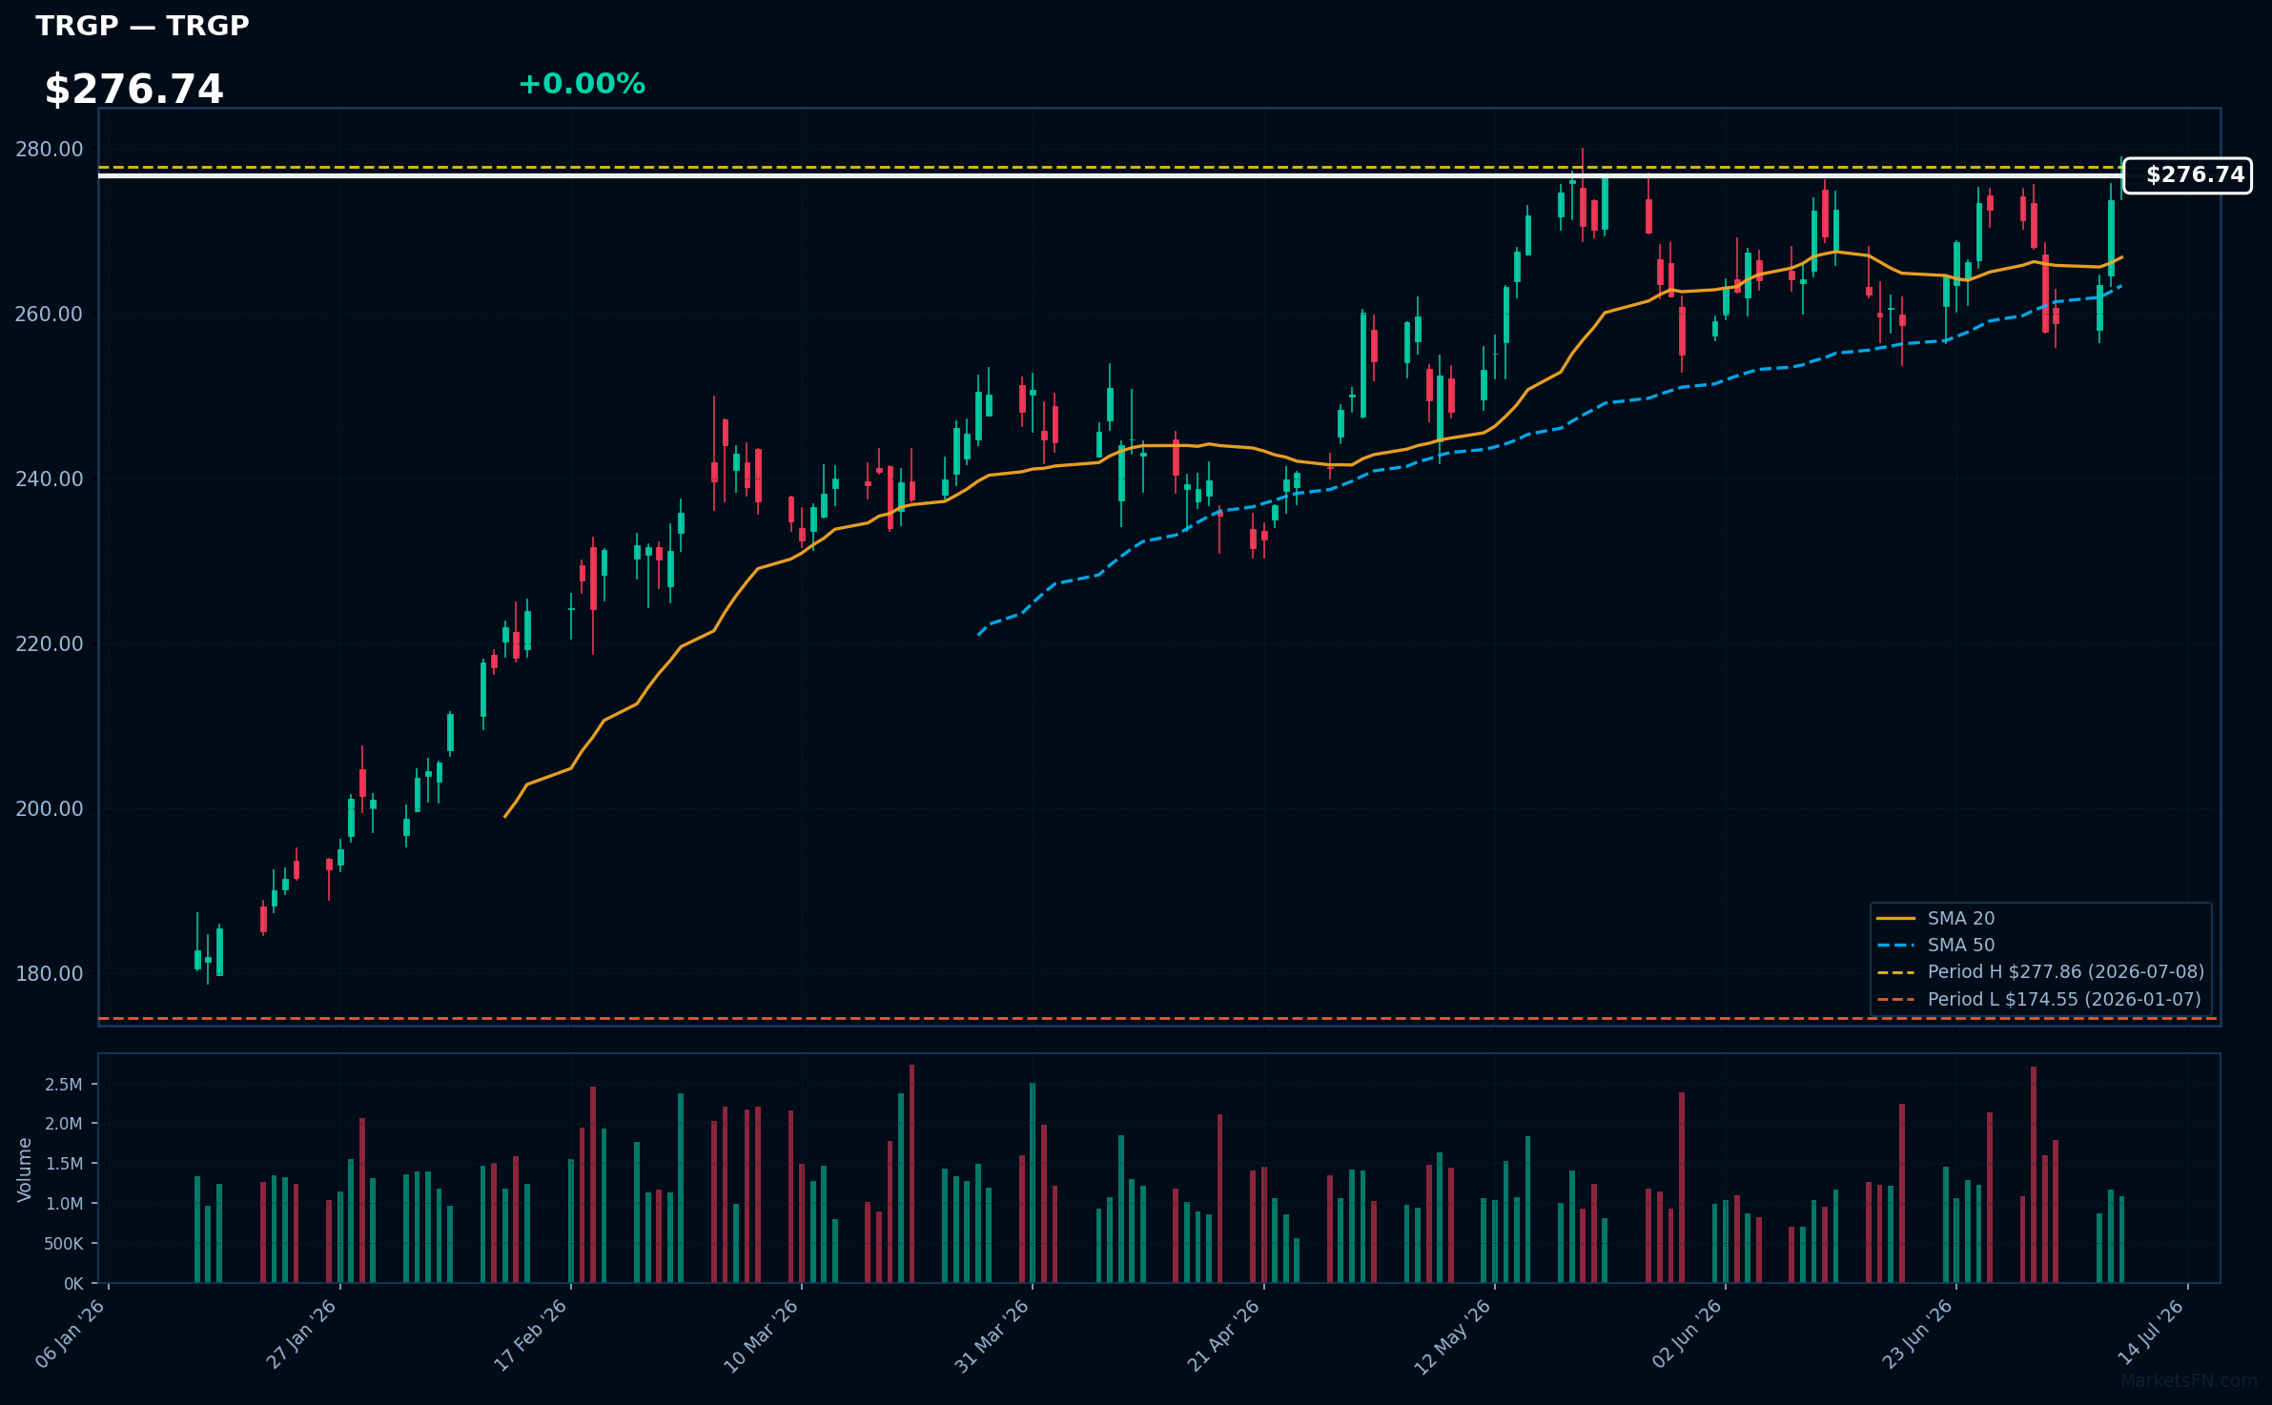Click the 12 May '26 date label
The image size is (2272, 1405).
coord(1452,1336)
